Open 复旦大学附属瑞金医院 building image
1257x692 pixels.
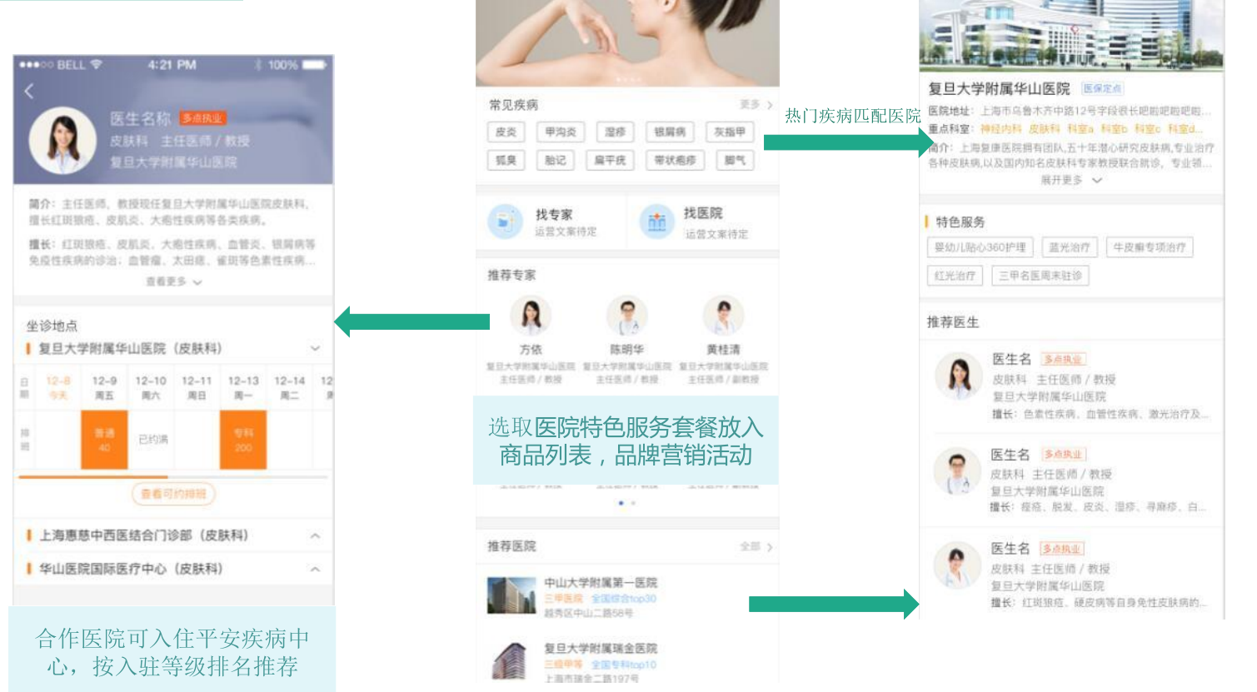coord(511,660)
